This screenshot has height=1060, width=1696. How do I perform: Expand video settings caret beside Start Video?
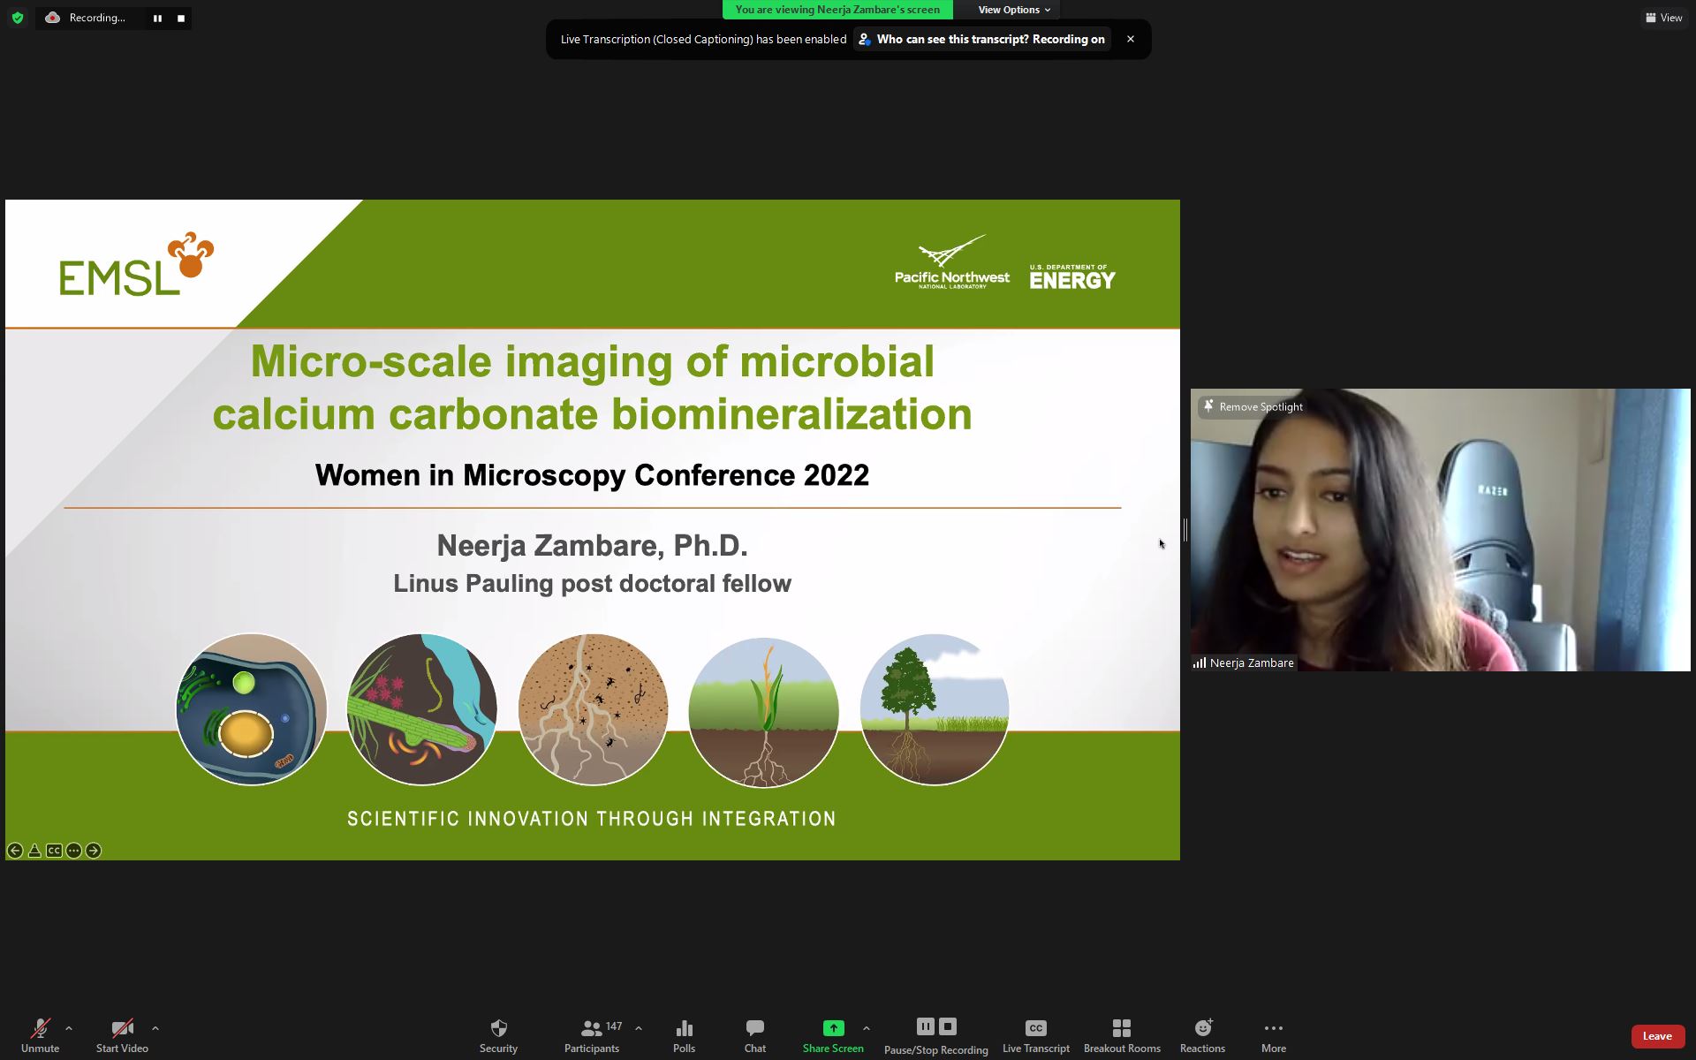(x=155, y=1028)
